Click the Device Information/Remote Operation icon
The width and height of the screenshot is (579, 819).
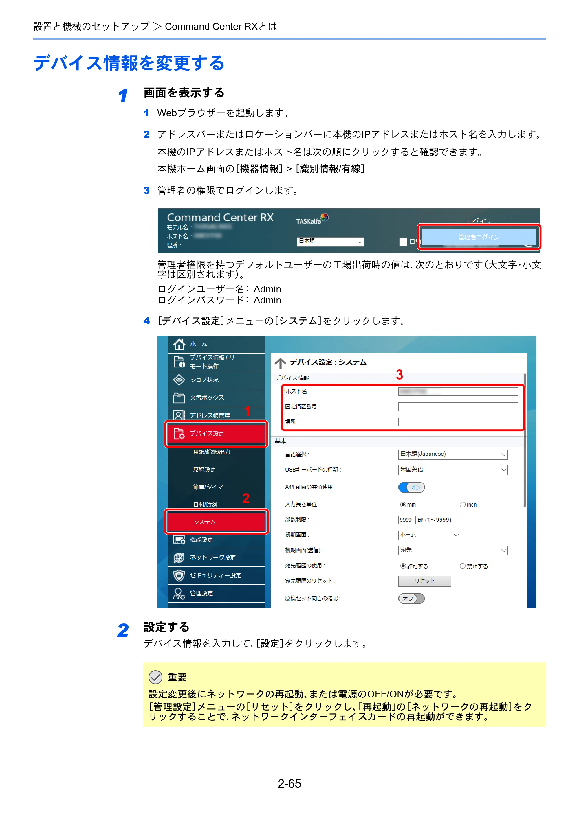(x=179, y=362)
